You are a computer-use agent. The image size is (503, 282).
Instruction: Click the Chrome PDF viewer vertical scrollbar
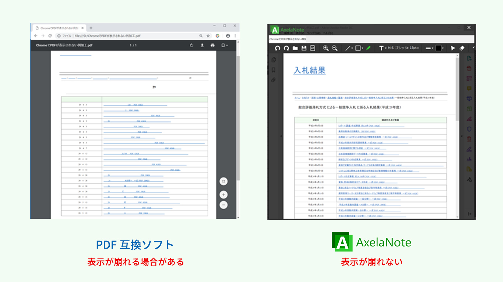pyautogui.click(x=238, y=117)
